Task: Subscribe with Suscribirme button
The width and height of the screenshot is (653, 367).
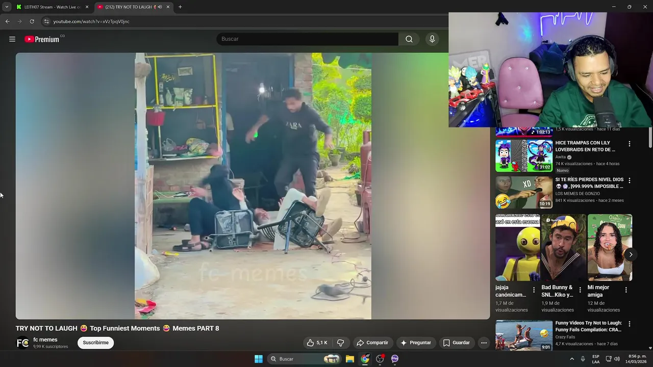Action: pos(96,343)
